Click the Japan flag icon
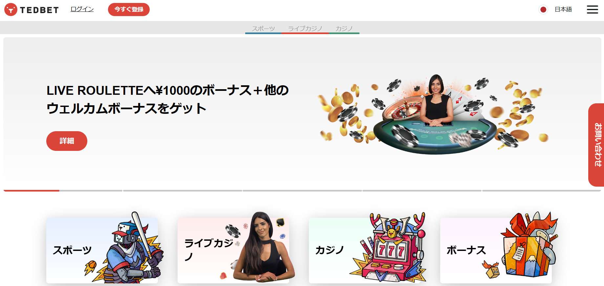 543,10
